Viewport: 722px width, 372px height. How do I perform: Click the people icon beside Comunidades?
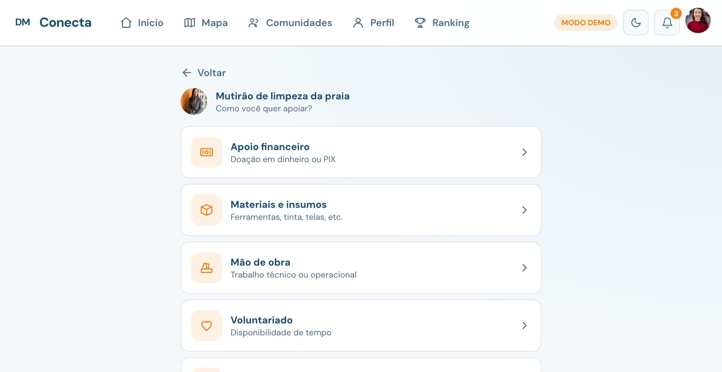tap(253, 23)
